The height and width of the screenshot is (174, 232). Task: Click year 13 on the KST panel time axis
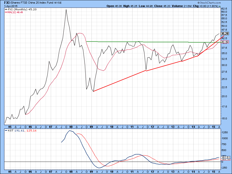[173, 172]
